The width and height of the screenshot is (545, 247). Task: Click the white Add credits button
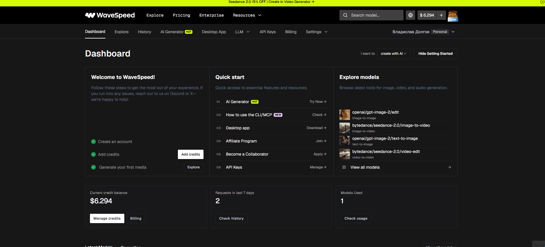tap(191, 154)
